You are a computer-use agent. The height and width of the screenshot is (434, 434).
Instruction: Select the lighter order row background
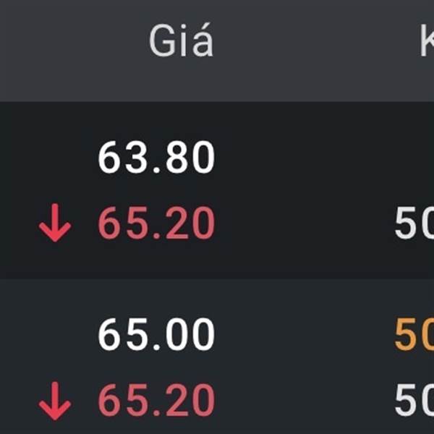pyautogui.click(x=217, y=357)
